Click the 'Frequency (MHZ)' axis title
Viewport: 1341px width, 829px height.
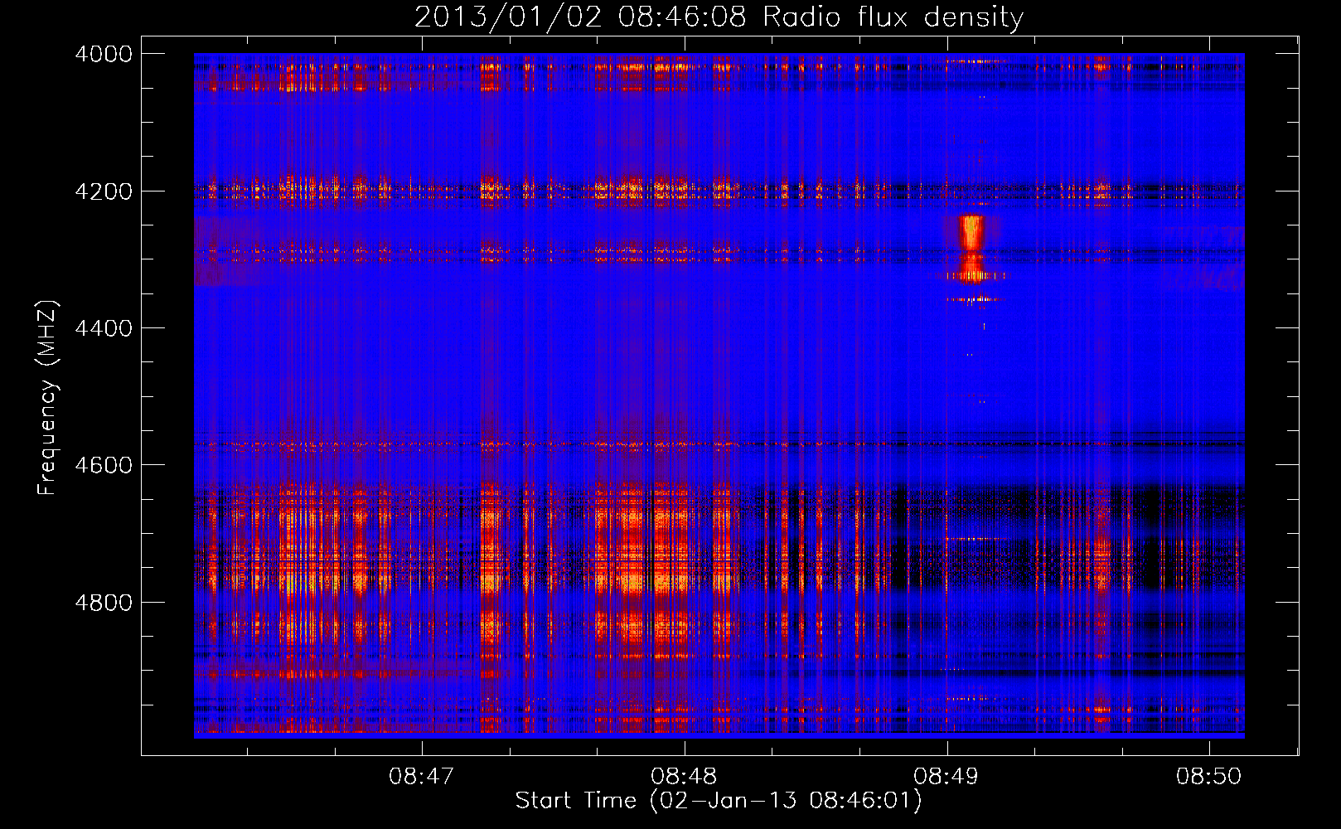(x=47, y=398)
